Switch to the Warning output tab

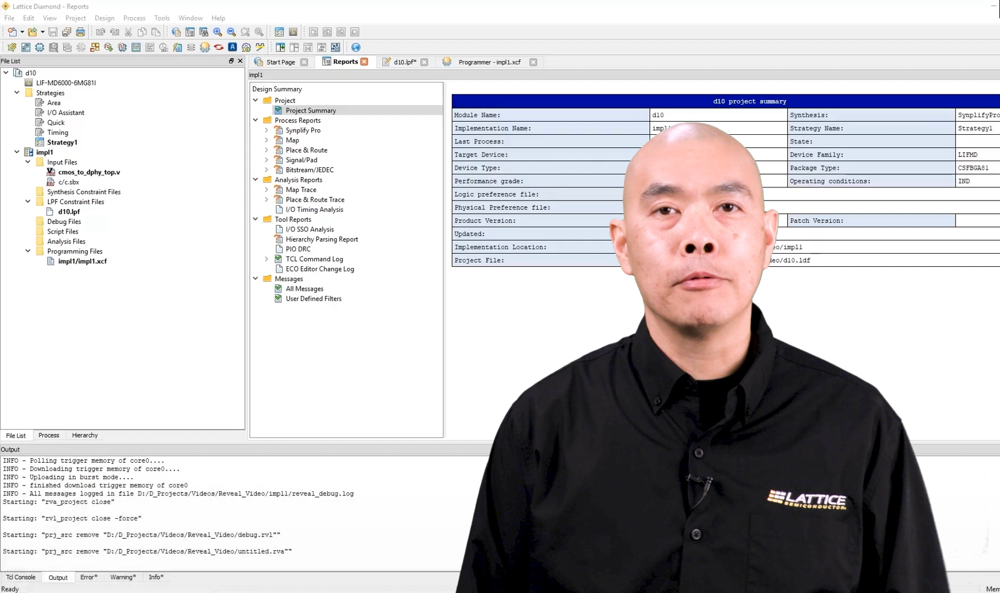(123, 577)
